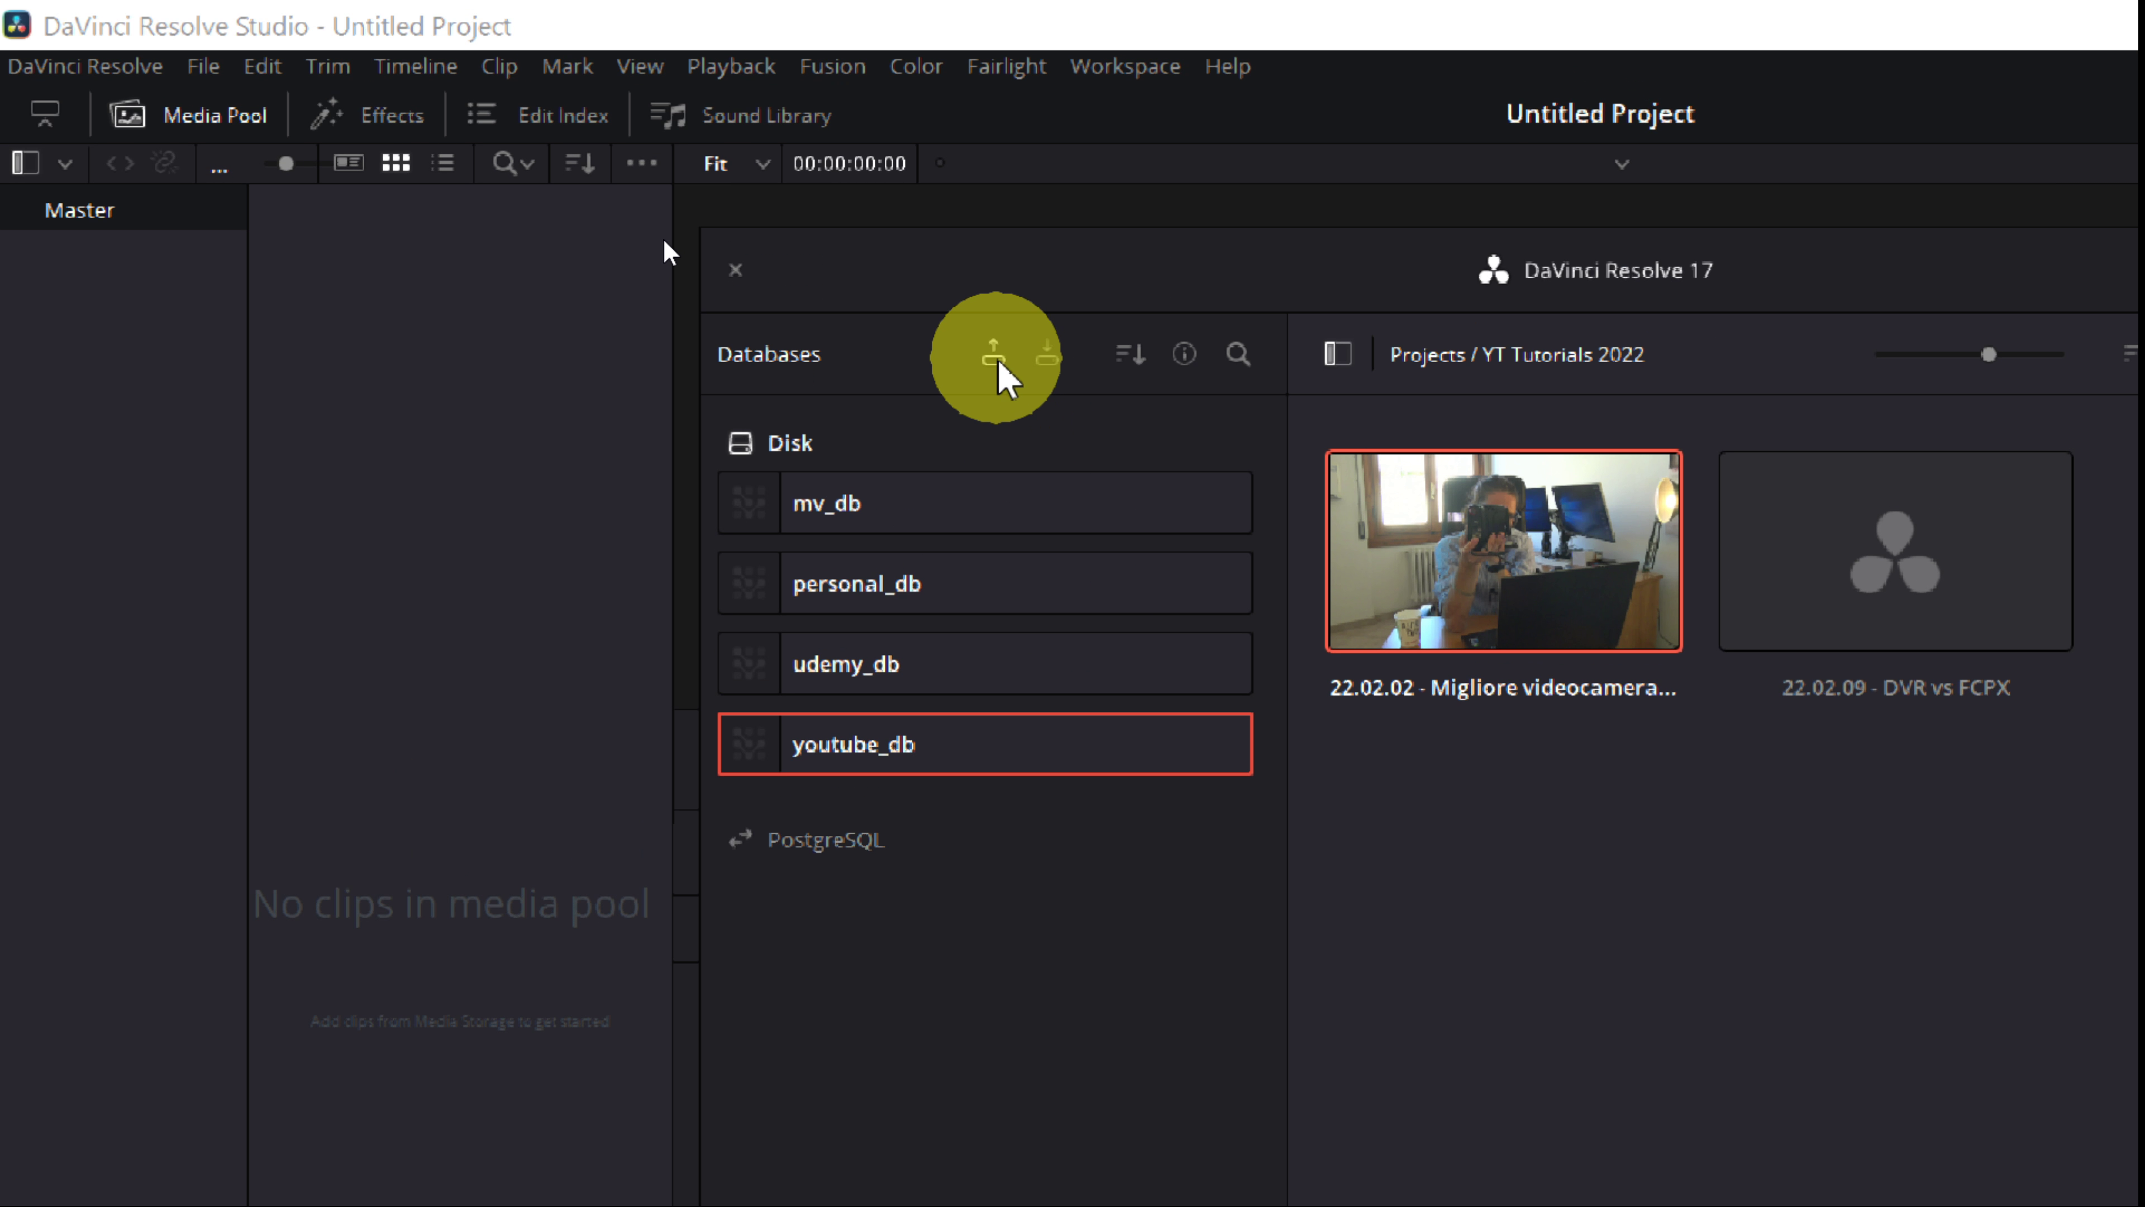Viewport: 2145px width, 1207px height.
Task: Click the restore database download icon
Action: coord(1047,353)
